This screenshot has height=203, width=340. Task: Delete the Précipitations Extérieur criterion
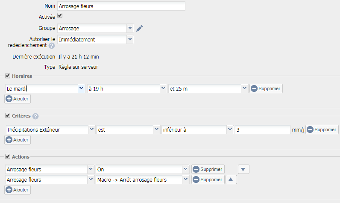coord(322,129)
